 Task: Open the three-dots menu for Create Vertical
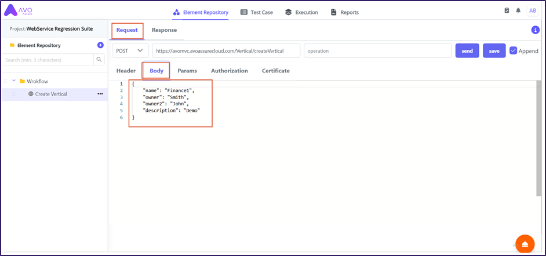point(100,94)
